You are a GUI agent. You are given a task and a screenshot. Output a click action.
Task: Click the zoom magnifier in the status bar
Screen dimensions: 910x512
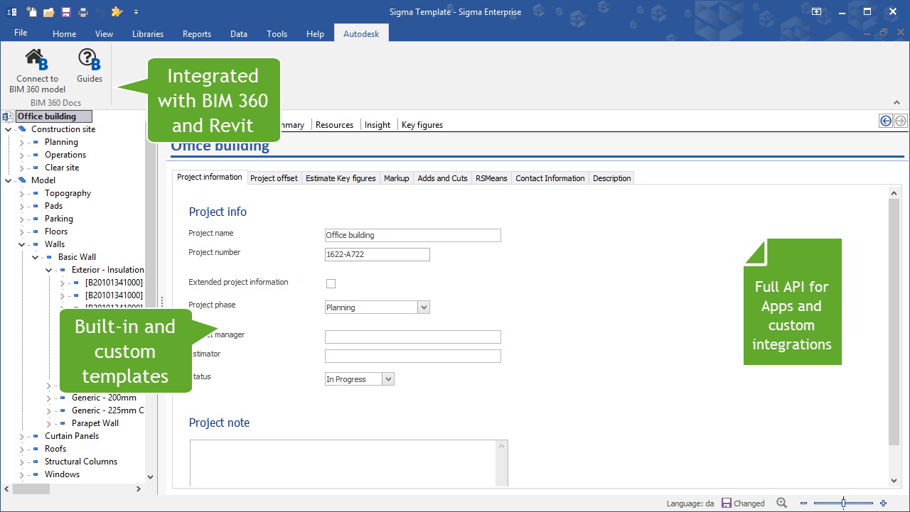tap(782, 503)
